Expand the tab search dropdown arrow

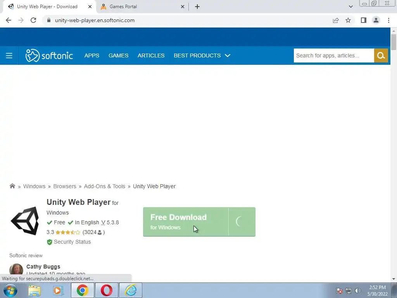tap(350, 7)
